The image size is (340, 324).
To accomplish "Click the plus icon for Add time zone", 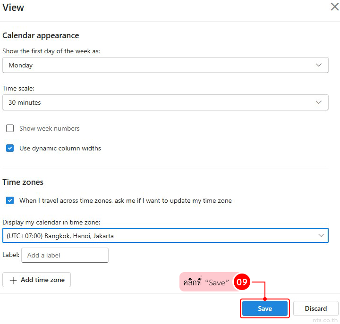I will (13, 280).
